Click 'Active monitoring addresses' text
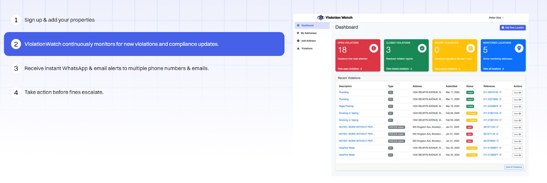547x183 pixels. pos(497,59)
